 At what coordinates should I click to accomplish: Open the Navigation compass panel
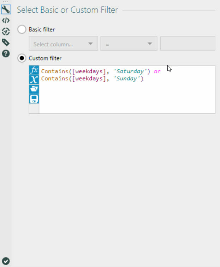6,32
